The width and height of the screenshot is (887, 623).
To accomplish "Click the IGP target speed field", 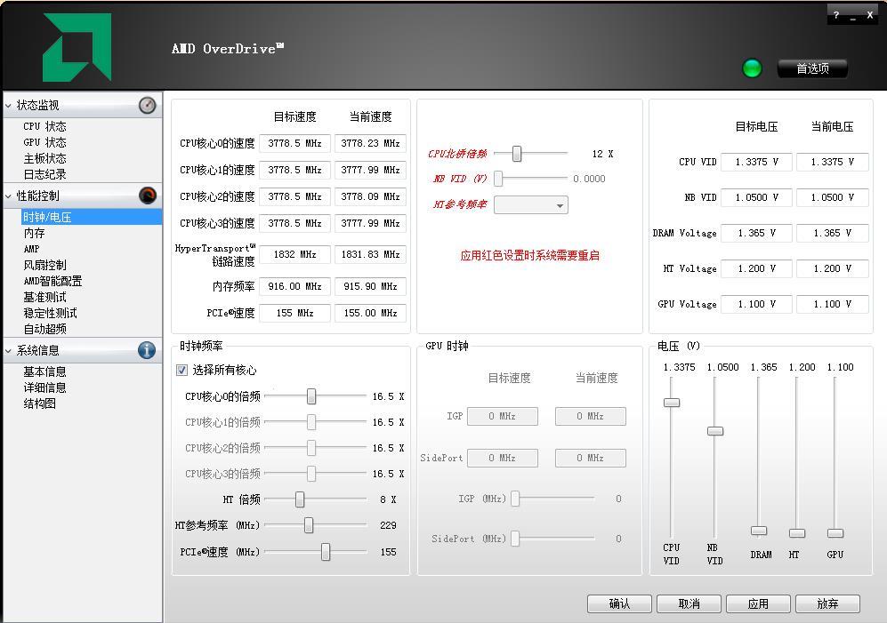I will click(x=503, y=416).
